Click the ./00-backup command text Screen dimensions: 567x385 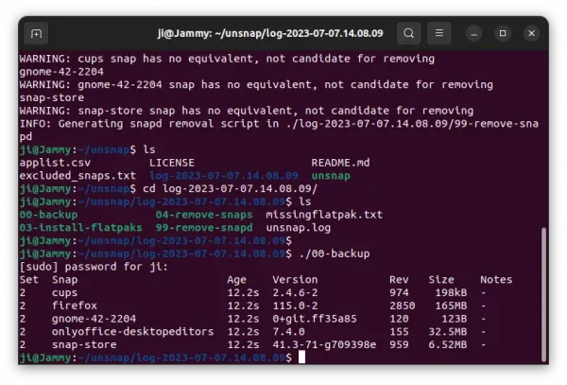[x=335, y=254]
